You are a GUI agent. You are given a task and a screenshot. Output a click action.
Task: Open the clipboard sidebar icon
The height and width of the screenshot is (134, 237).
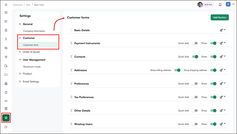pyautogui.click(x=6, y=93)
